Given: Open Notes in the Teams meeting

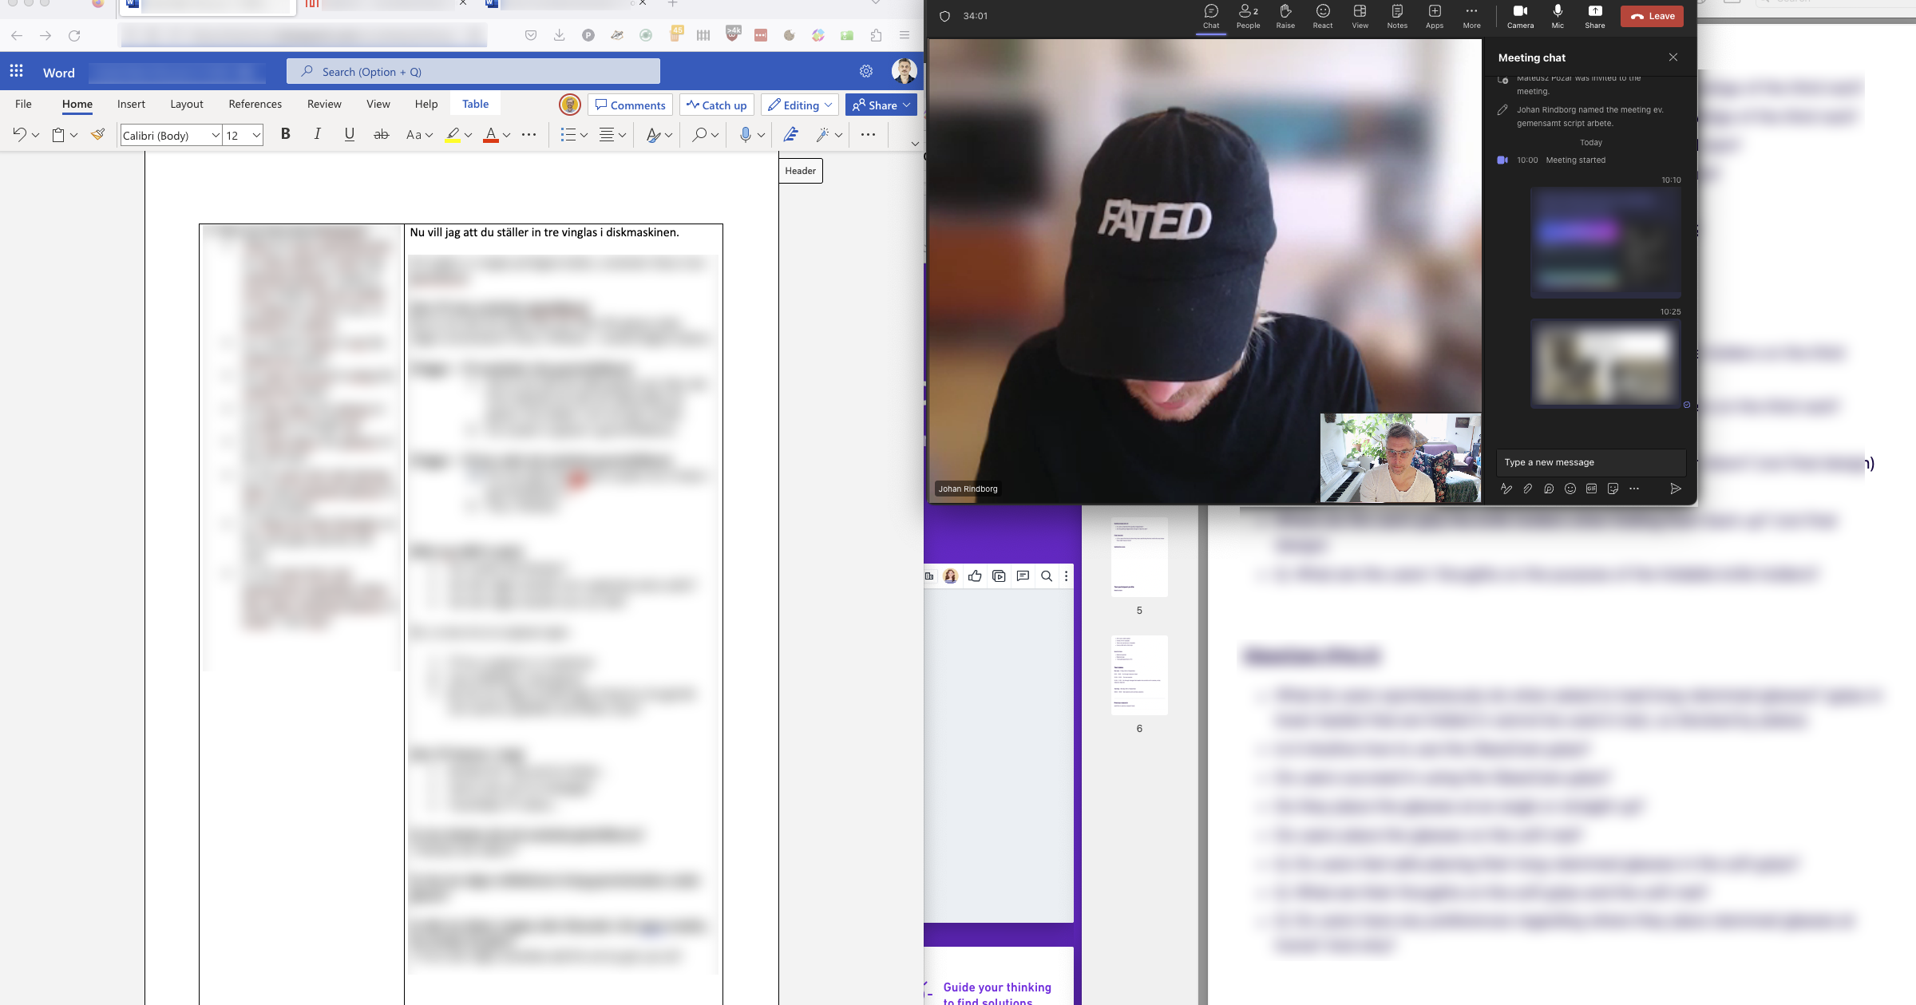Looking at the screenshot, I should tap(1396, 16).
